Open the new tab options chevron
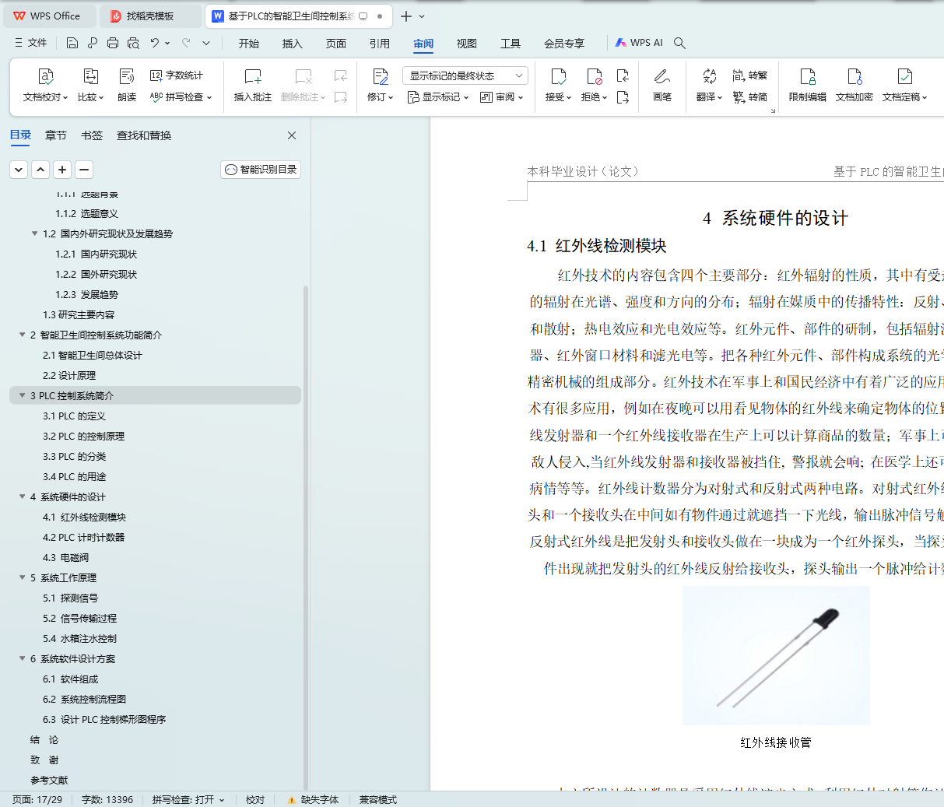 tap(422, 16)
